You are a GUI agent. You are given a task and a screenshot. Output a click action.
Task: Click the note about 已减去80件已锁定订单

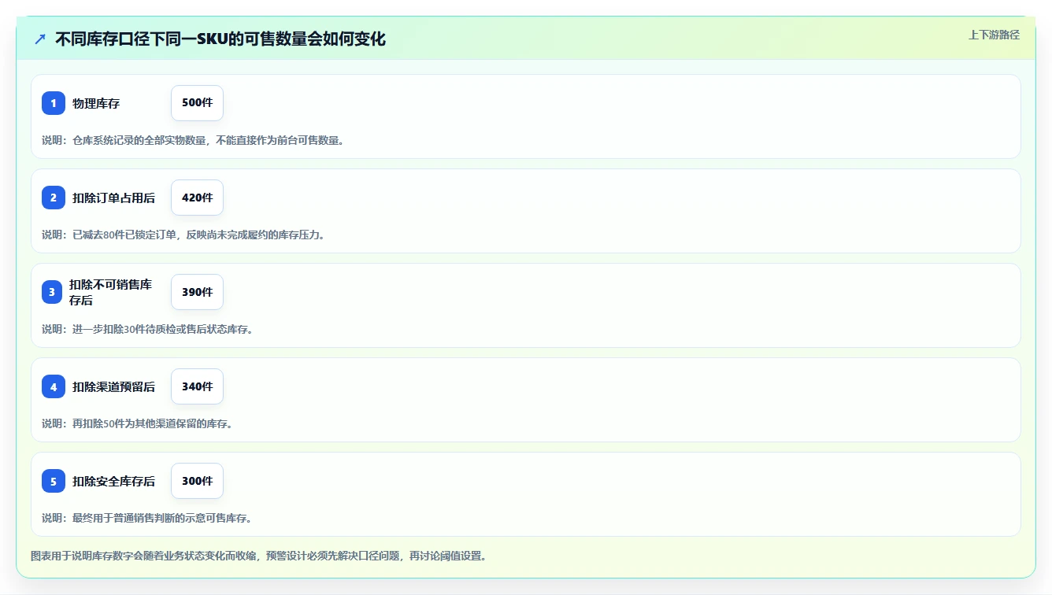183,235
